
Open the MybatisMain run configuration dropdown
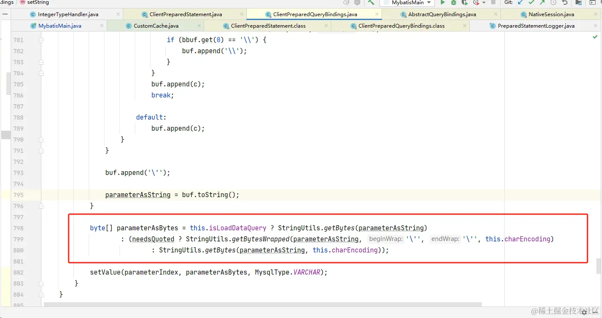point(407,3)
